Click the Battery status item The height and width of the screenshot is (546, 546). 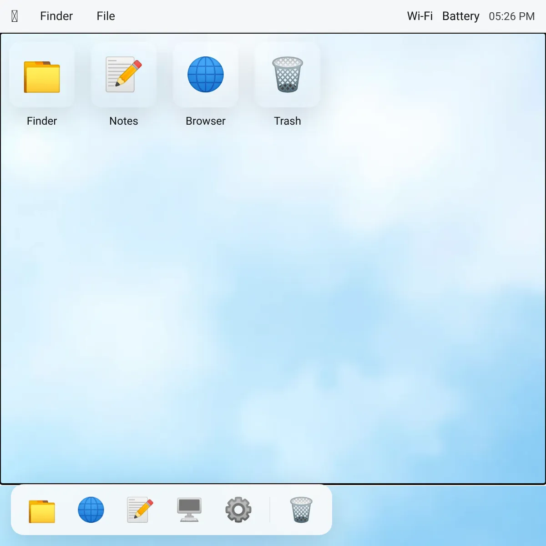pos(460,16)
